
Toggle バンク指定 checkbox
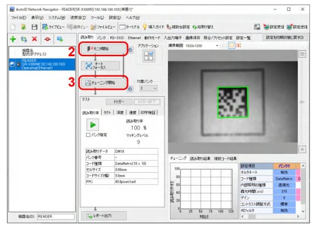88,135
